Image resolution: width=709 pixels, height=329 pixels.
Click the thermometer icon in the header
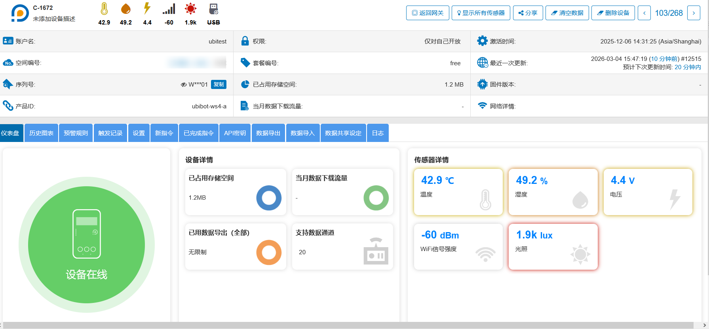pos(104,9)
